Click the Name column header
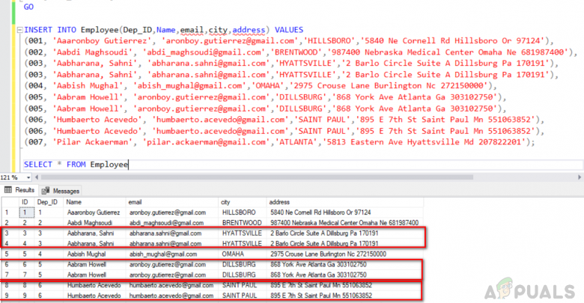The width and height of the screenshot is (584, 303). tap(74, 202)
